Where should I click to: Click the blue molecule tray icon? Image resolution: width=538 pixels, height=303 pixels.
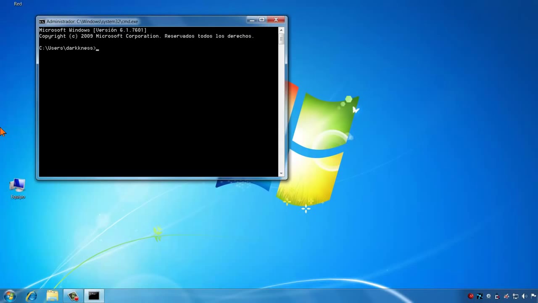tap(480, 296)
